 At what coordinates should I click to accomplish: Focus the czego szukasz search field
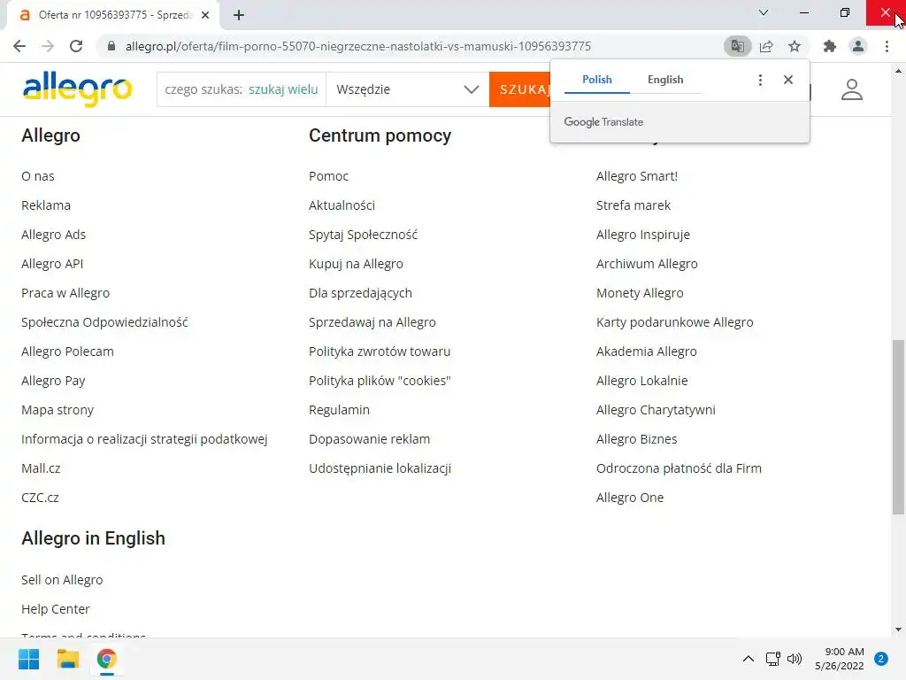click(x=242, y=89)
